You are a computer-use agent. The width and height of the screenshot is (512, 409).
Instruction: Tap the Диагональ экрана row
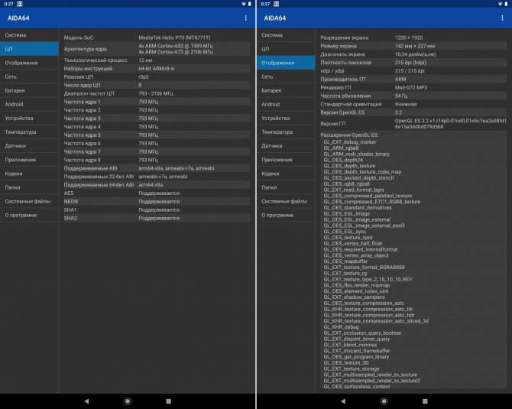tap(413, 54)
